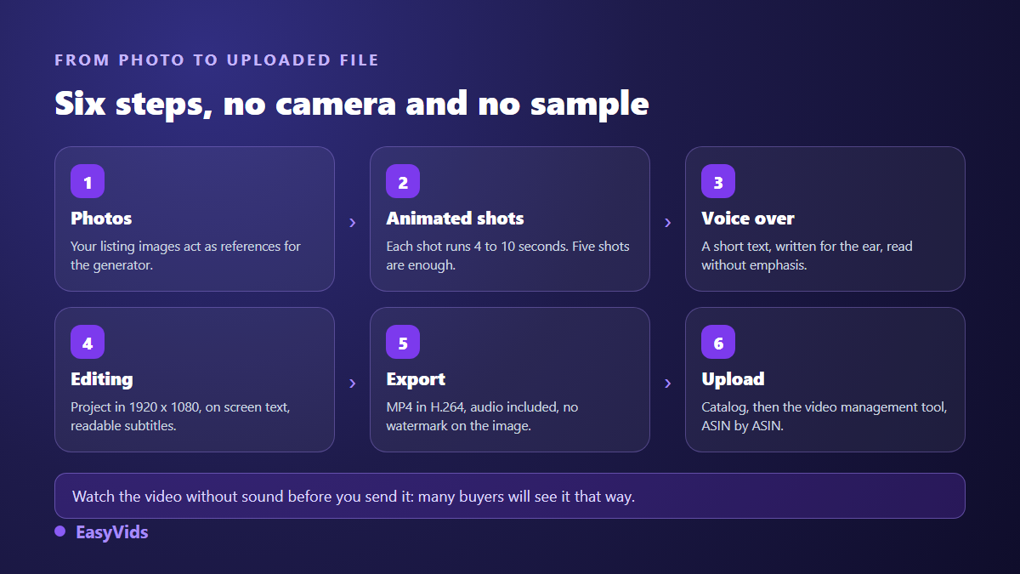Click the purple number 1 badge
1020x574 pixels.
88,181
